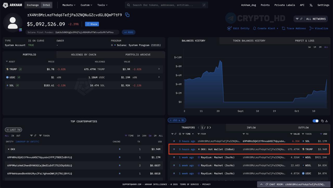Click the Arkham logo in top-left

point(12,5)
